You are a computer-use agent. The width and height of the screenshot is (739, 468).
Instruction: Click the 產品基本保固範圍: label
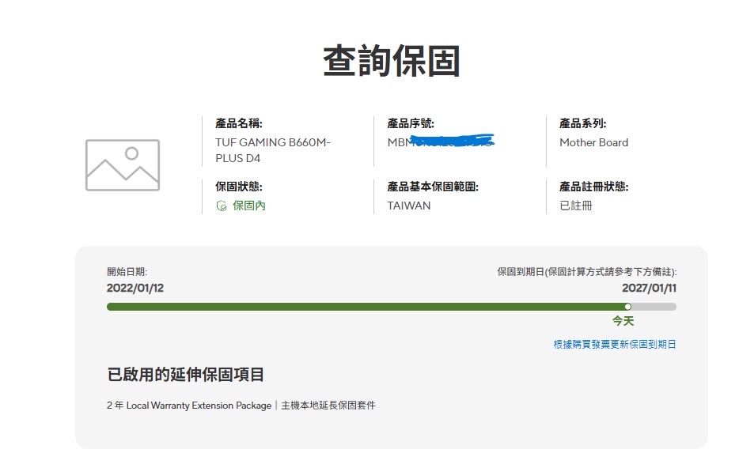point(433,187)
